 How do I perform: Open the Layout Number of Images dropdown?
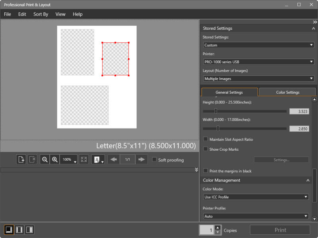click(258, 79)
